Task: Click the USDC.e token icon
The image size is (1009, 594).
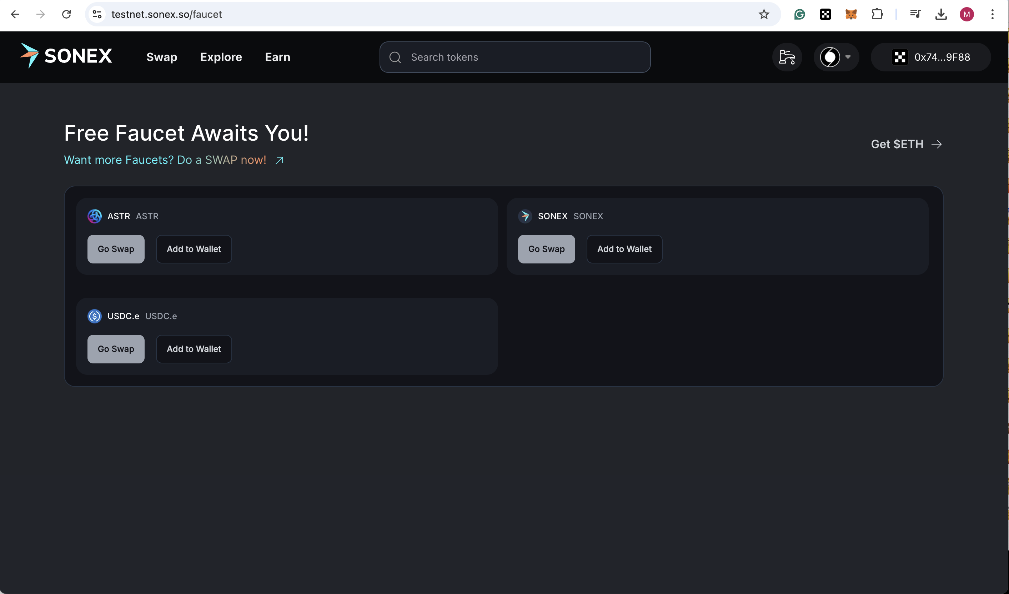Action: [x=95, y=316]
